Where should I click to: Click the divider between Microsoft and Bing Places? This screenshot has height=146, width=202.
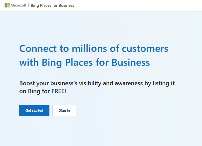pyautogui.click(x=28, y=5)
